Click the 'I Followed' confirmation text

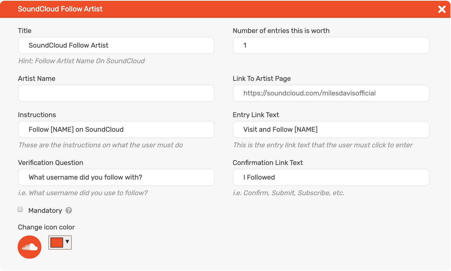click(259, 177)
